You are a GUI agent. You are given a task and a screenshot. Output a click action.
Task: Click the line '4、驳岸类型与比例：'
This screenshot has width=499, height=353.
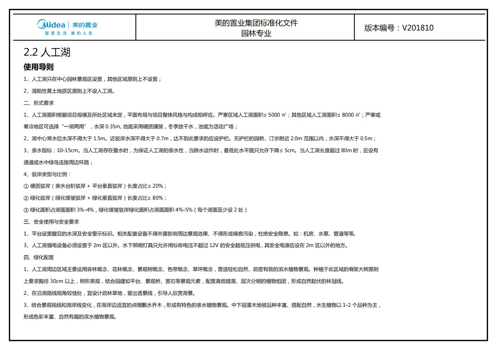click(x=47, y=174)
